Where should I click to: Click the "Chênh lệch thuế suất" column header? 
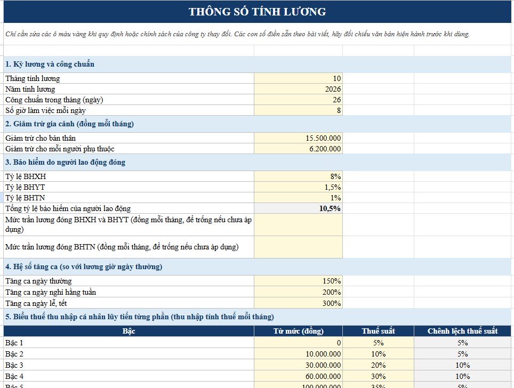pyautogui.click(x=462, y=331)
